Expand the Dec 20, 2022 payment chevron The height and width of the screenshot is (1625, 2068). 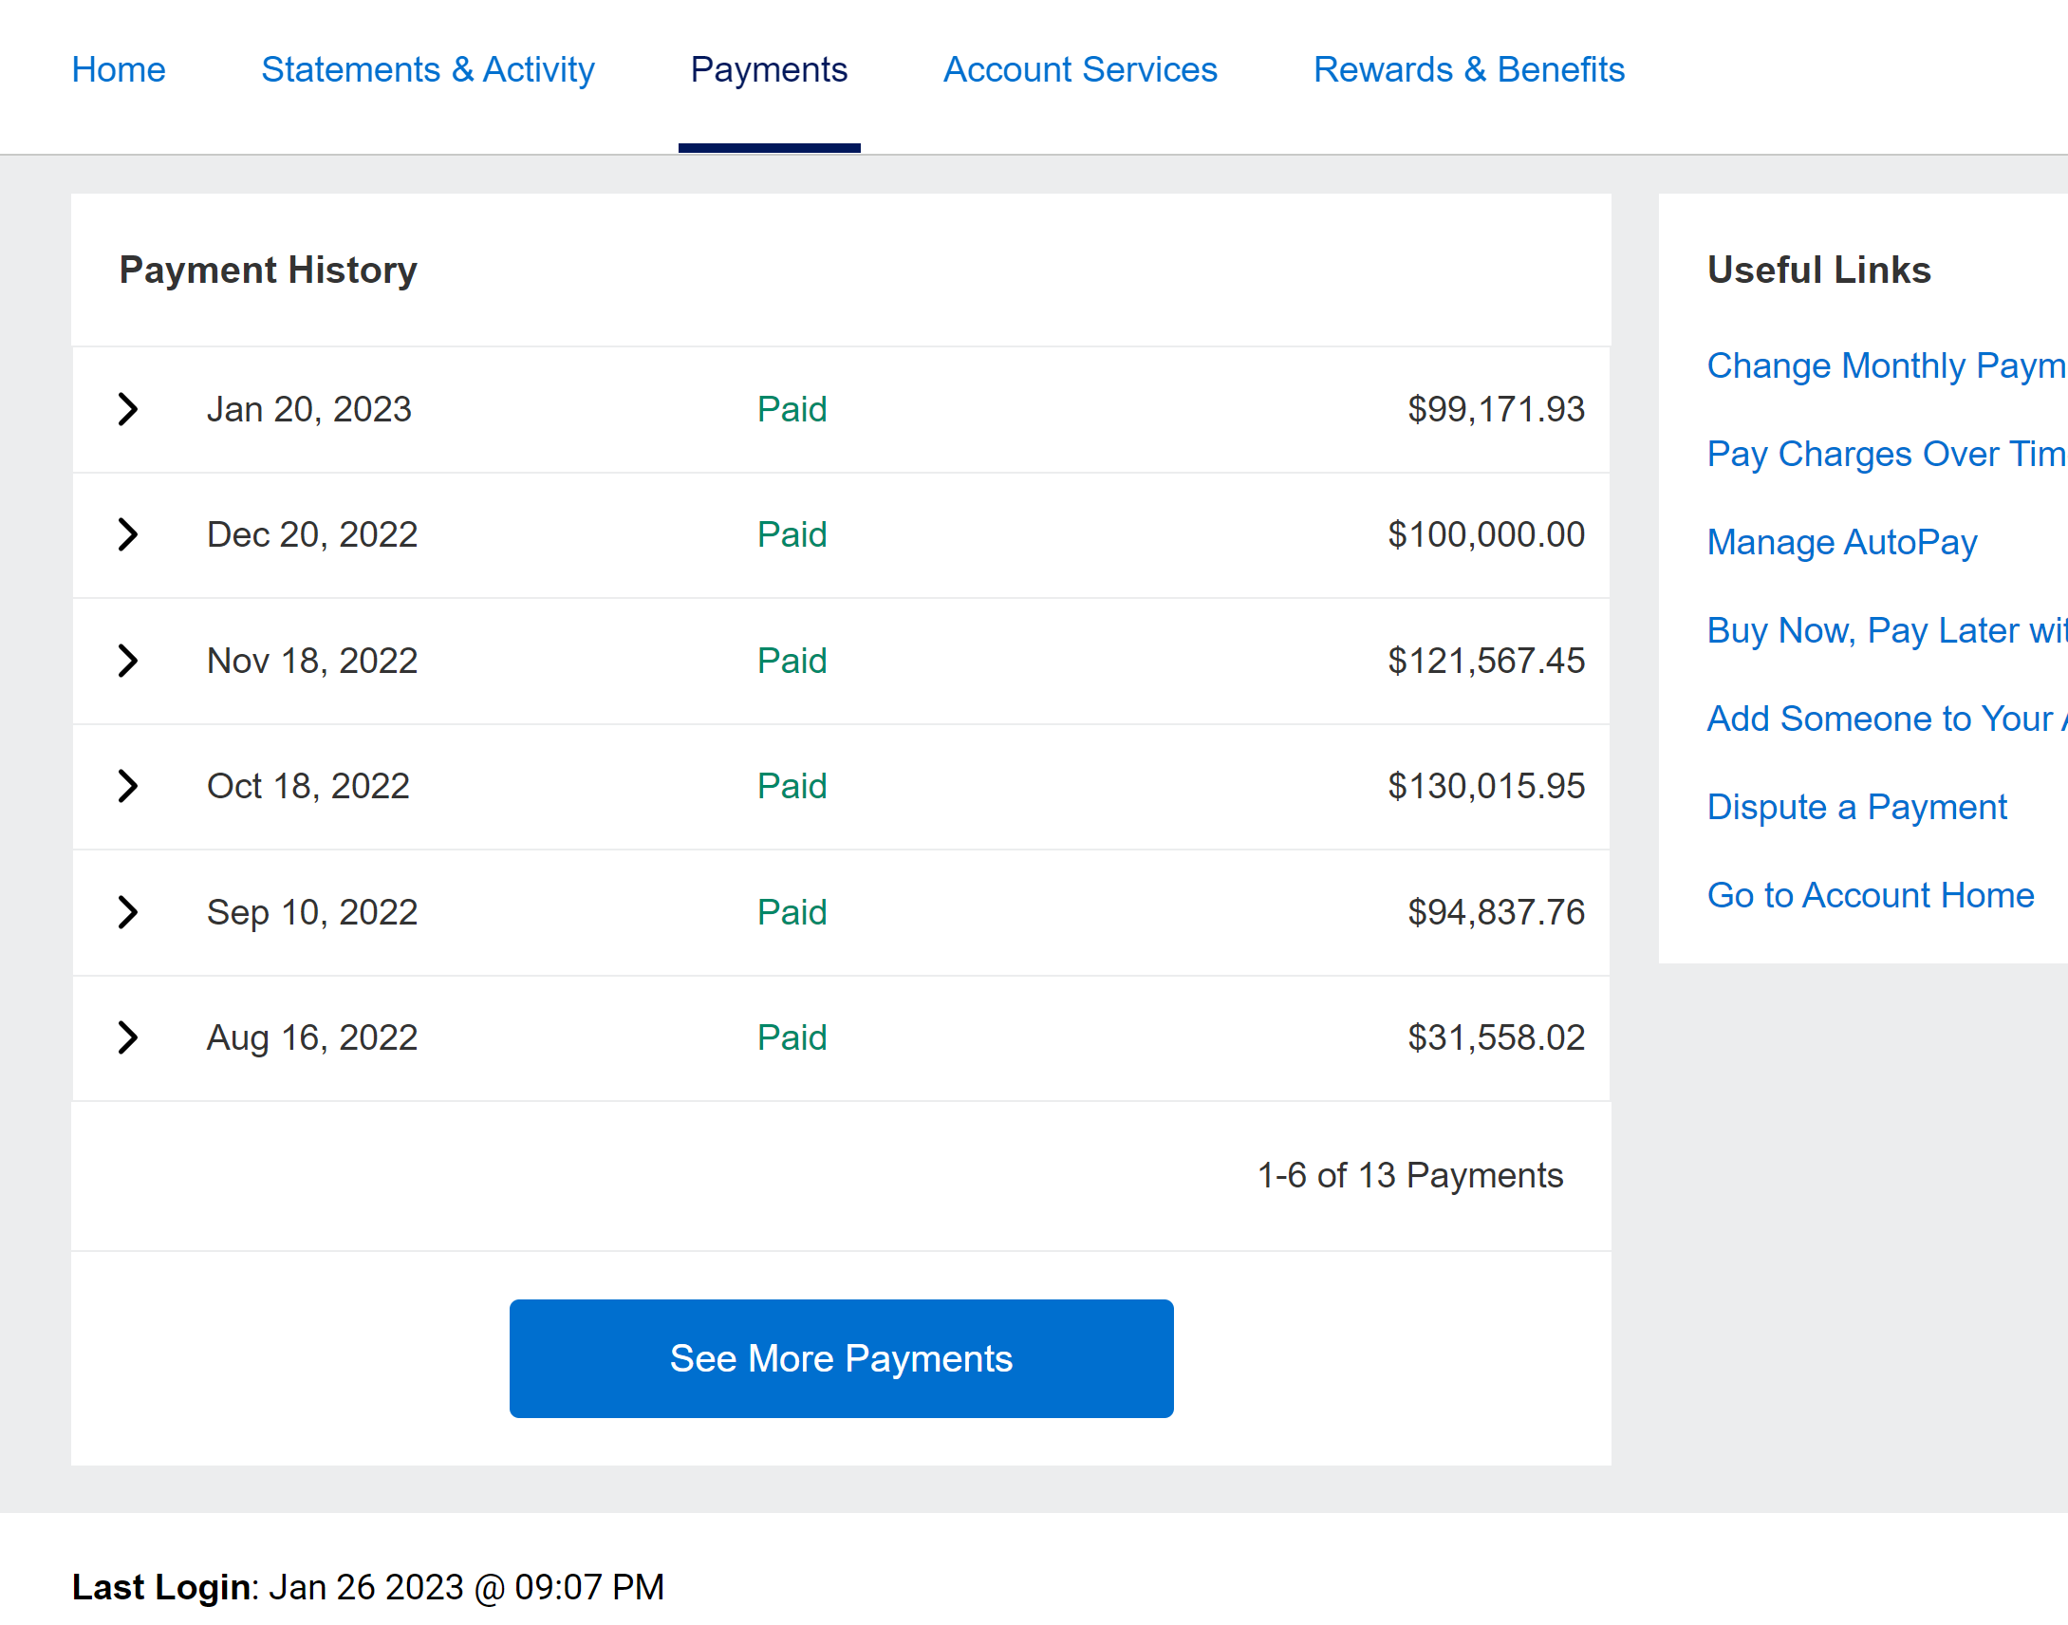[128, 534]
